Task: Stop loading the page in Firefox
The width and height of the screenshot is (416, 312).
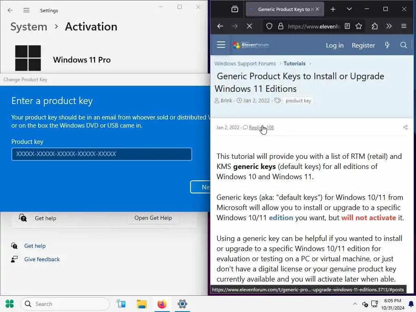Action: (x=249, y=26)
